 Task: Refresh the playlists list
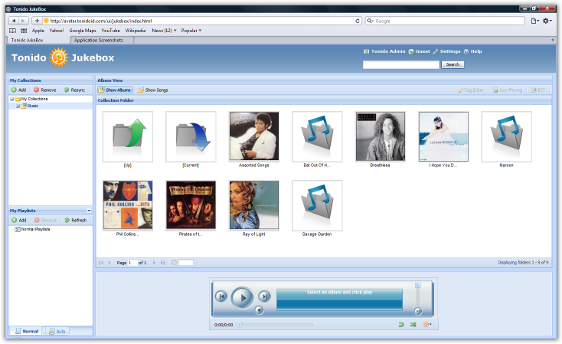point(75,220)
